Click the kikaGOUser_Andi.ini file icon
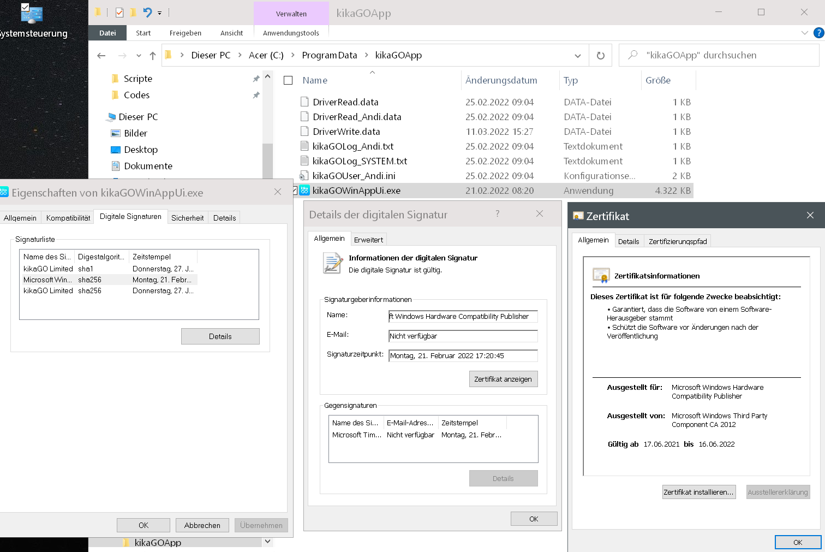Screen dimensions: 825x552 click(304, 176)
